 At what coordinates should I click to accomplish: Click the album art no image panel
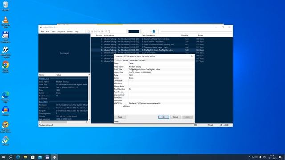pyautogui.click(x=64, y=53)
